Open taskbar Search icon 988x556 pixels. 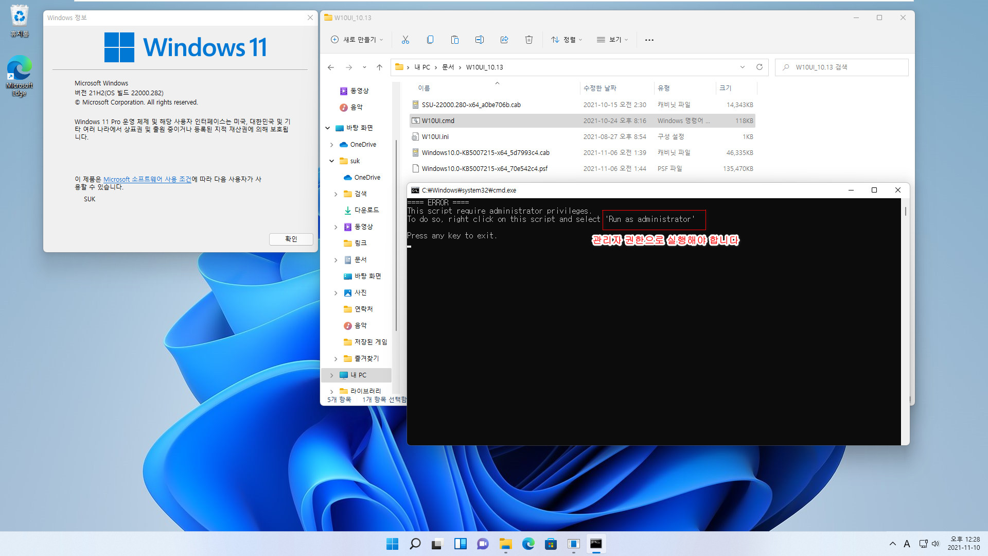tap(415, 544)
